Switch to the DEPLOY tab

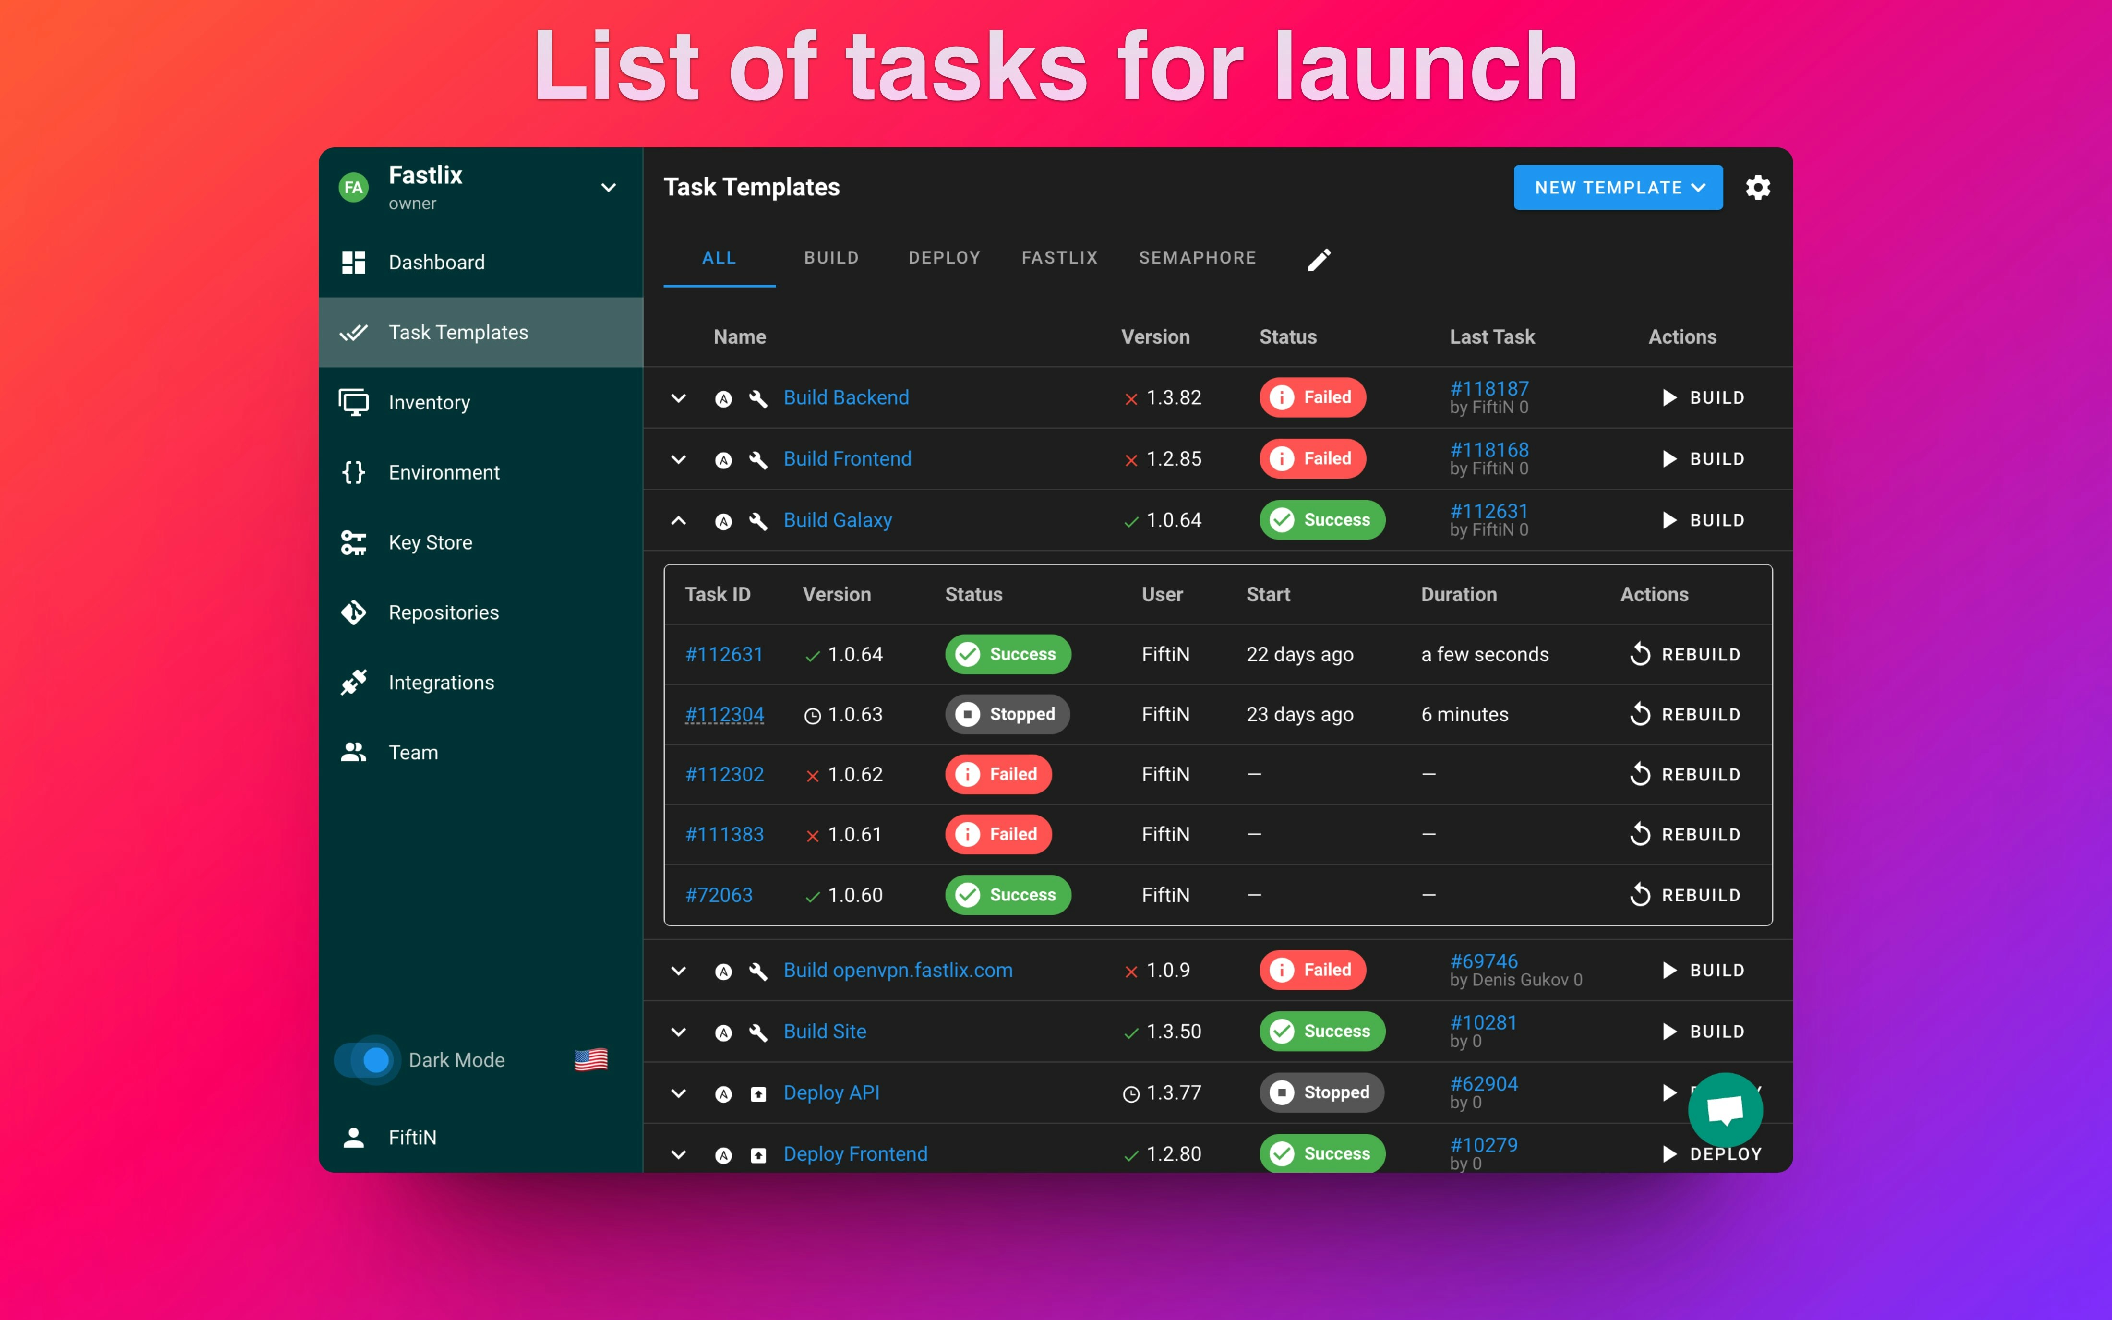tap(944, 258)
